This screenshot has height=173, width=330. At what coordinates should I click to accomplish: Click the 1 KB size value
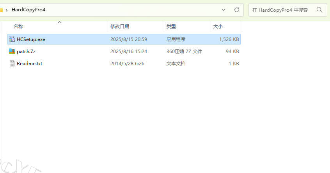point(234,63)
